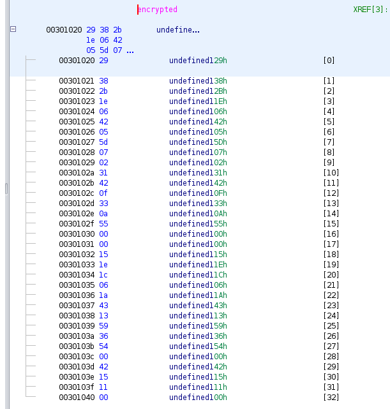Screen dimensions: 390x409
Task: Click the undefined1 15h entry at 00301032
Action: [197, 255]
